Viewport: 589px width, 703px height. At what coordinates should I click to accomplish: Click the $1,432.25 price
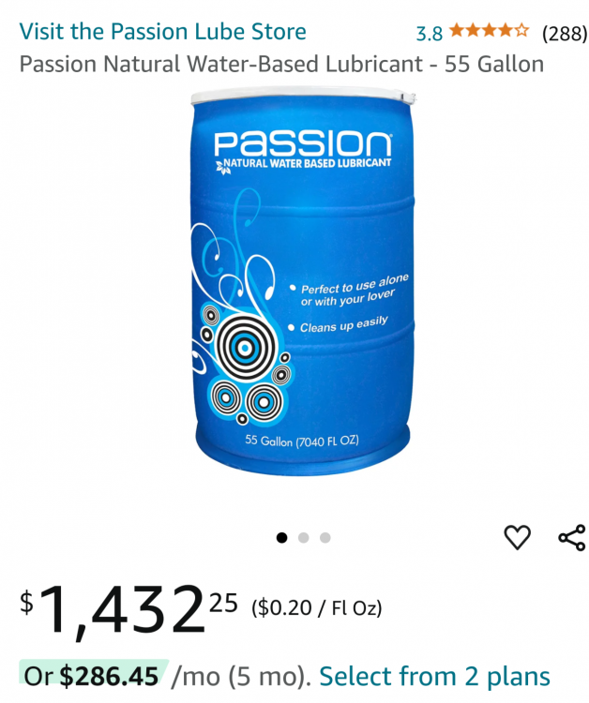128,609
